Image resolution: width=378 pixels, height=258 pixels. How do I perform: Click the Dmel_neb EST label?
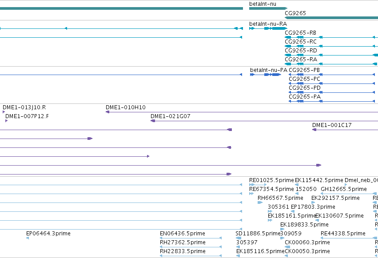pyautogui.click(x=362, y=180)
